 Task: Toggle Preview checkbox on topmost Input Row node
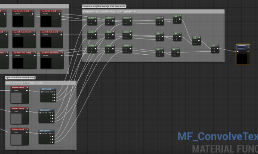click(x=12, y=90)
